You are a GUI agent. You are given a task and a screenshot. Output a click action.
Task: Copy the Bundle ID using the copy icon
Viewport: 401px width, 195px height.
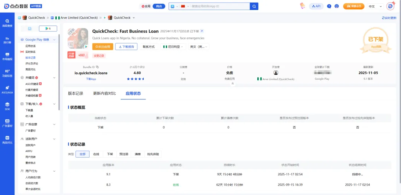98,67
